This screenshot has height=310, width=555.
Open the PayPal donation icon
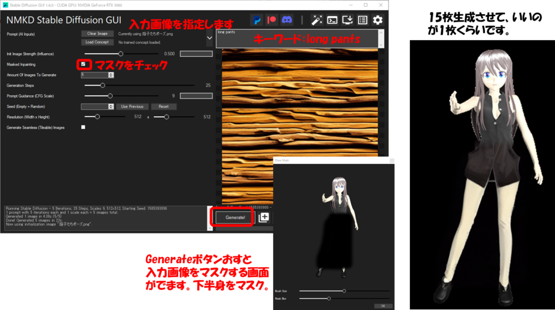pos(257,20)
